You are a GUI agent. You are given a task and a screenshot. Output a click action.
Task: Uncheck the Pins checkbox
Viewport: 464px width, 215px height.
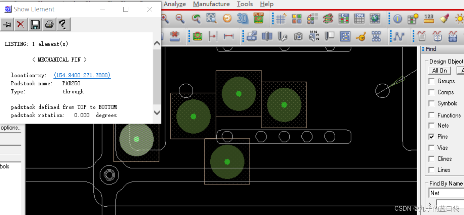click(432, 137)
